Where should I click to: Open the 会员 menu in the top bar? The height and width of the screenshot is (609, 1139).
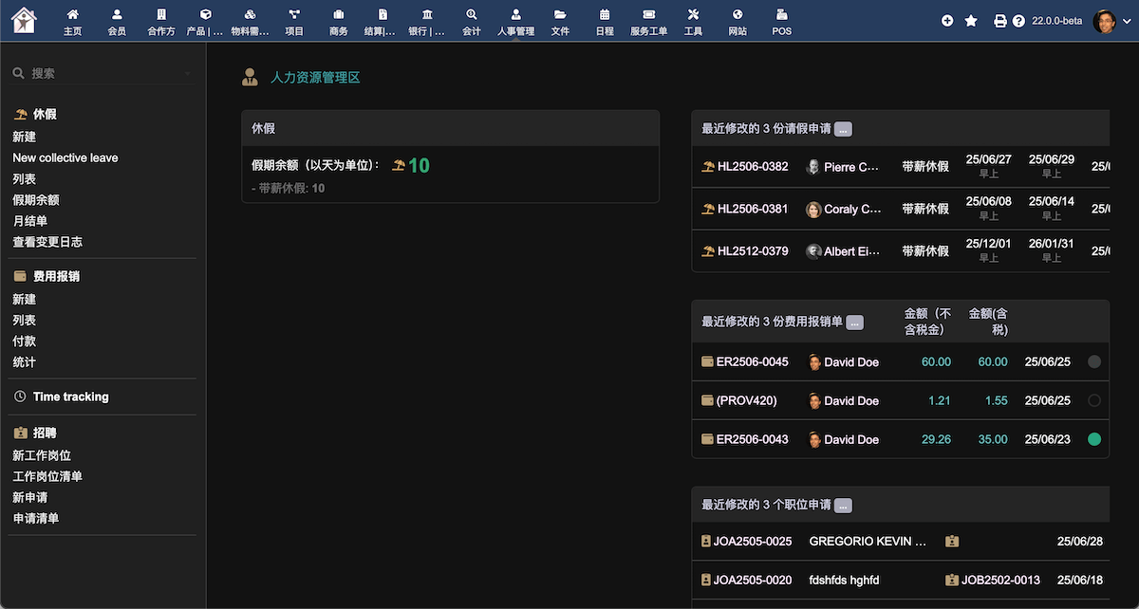point(117,20)
